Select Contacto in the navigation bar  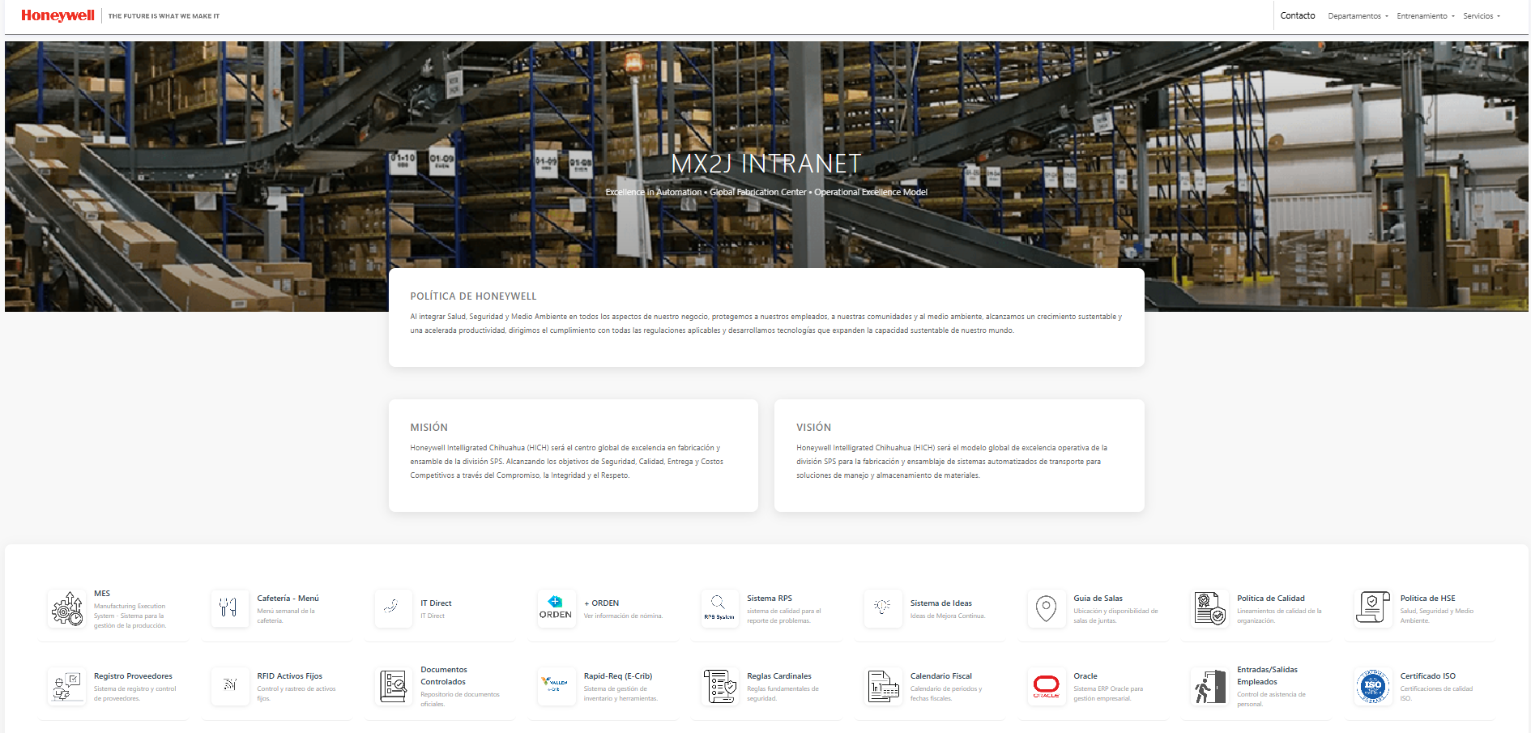tap(1297, 15)
